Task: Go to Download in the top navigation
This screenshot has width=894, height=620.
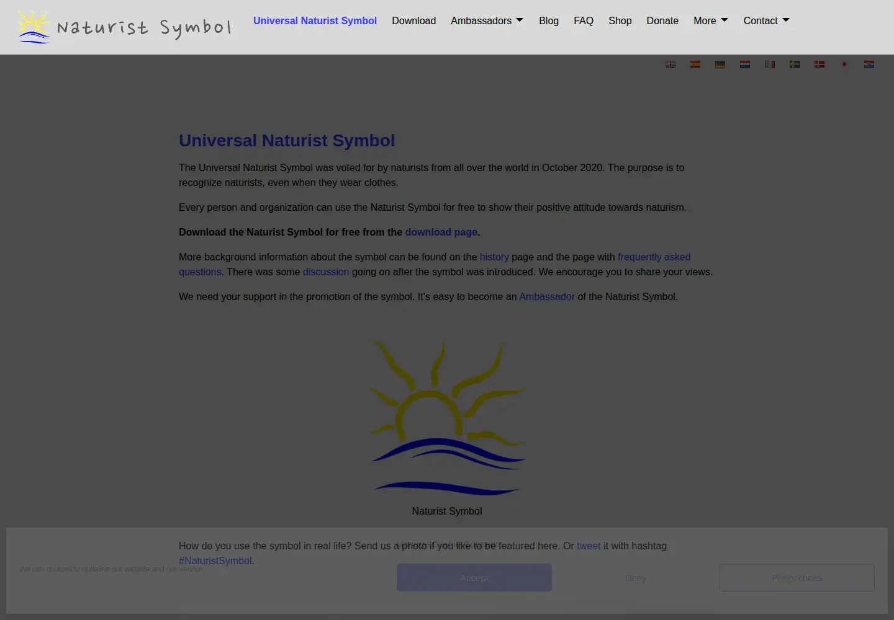Action: 413,20
